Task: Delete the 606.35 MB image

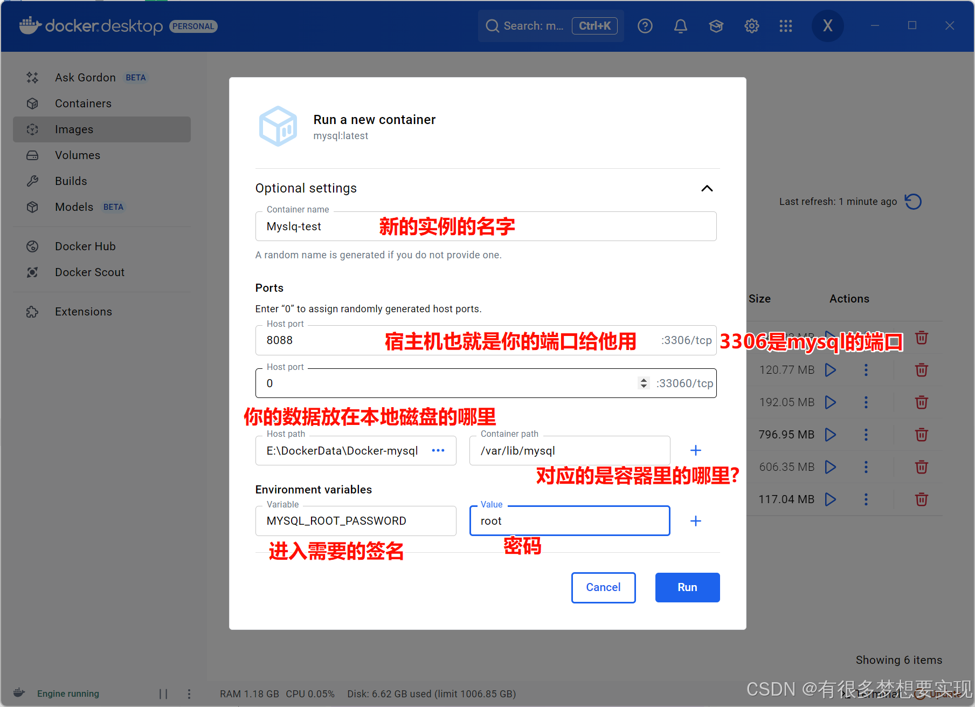Action: tap(922, 467)
